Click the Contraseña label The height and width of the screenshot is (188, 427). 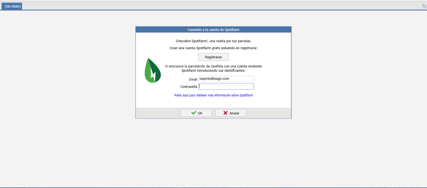point(189,86)
